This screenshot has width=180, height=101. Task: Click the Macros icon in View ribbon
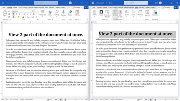(x=147, y=12)
